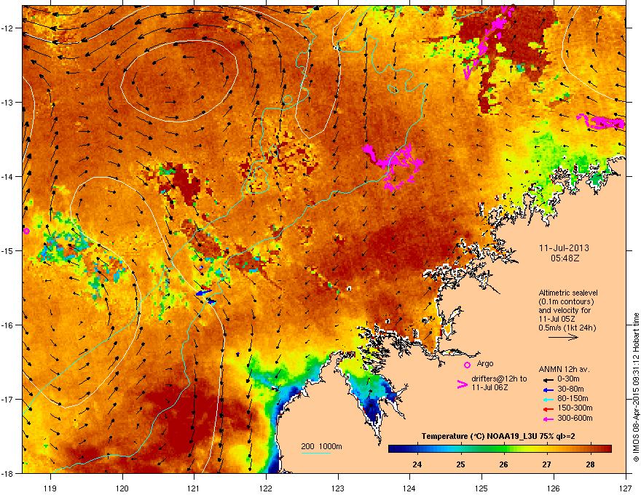641x495 pixels.
Task: Select the red 150-300m arrow legend symbol
Action: point(547,409)
